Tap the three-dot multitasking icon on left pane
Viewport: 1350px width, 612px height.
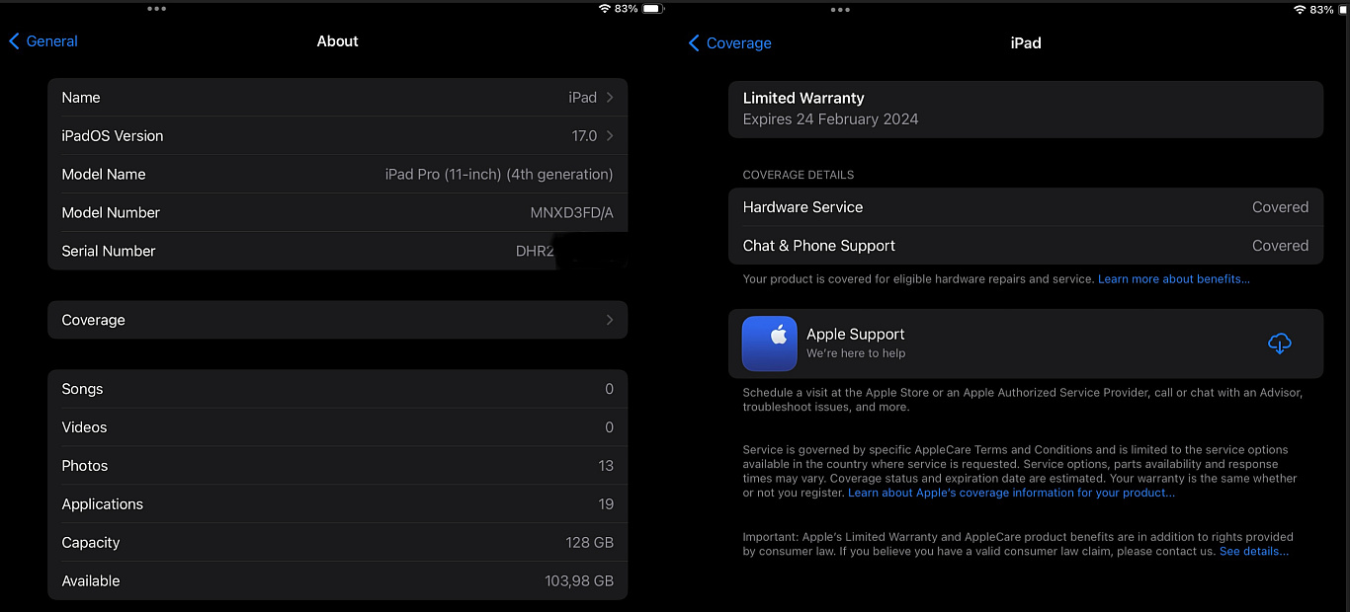click(156, 9)
